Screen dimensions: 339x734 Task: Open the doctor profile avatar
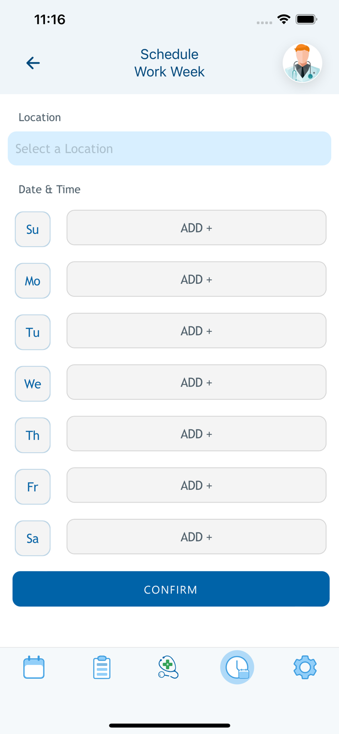pyautogui.click(x=302, y=63)
